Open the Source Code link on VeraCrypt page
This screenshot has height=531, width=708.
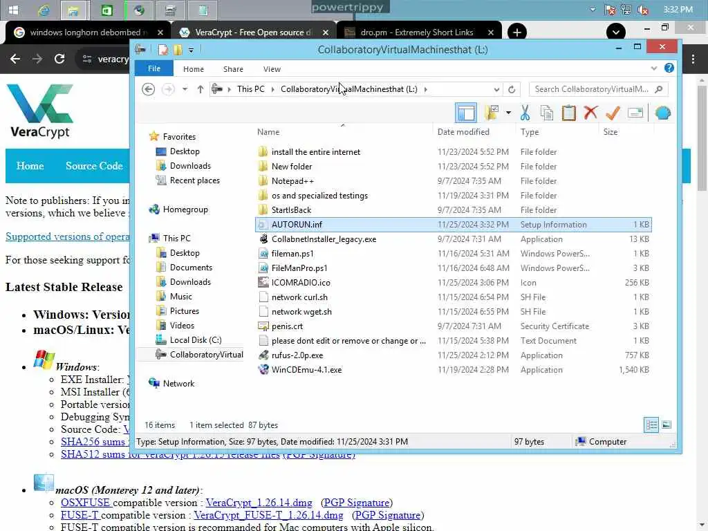94,166
